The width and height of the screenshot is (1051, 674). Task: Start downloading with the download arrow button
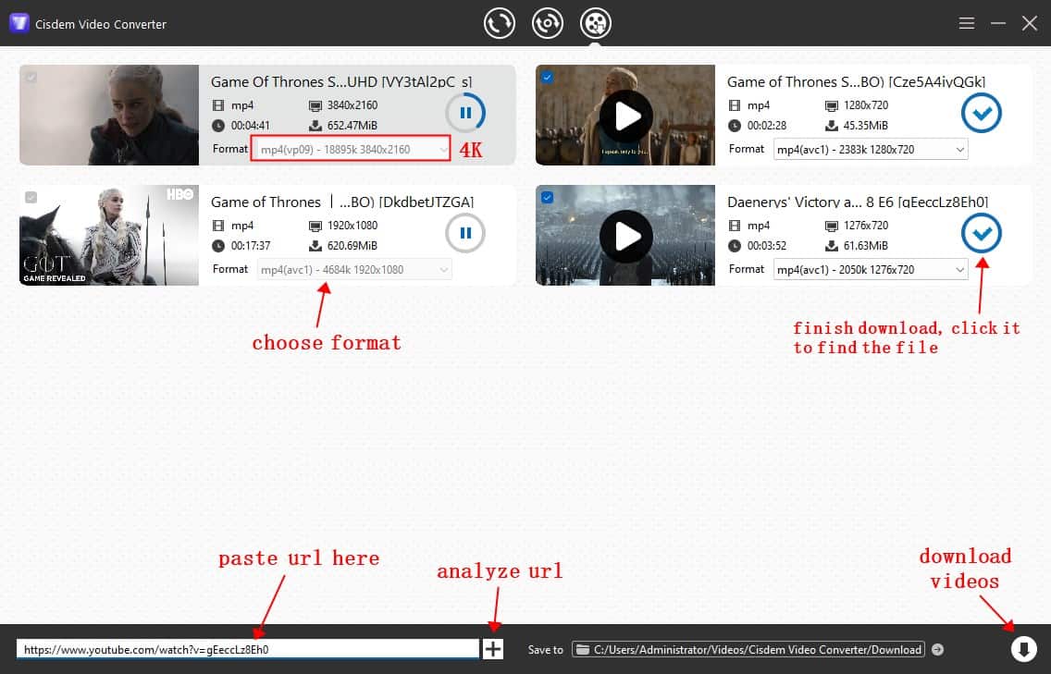1023,648
